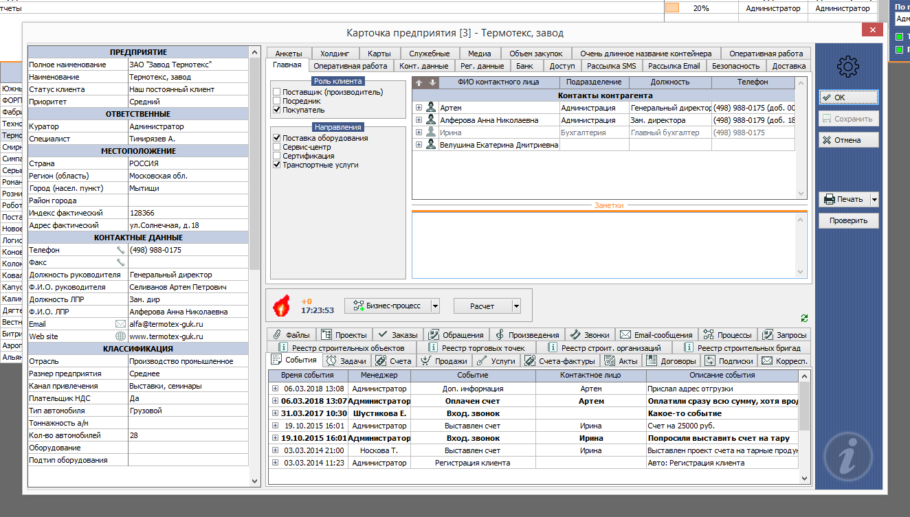910x517 pixels.
Task: Click the Печать button
Action: click(x=844, y=199)
